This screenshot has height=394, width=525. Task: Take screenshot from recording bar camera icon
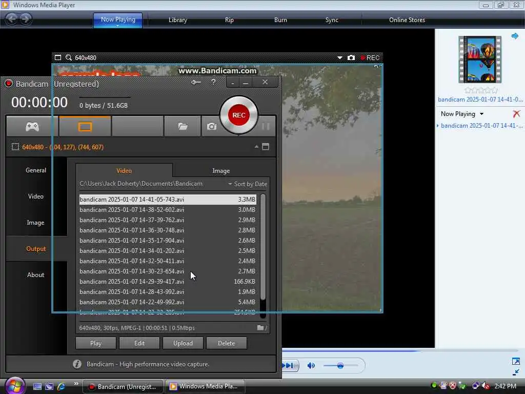(351, 57)
